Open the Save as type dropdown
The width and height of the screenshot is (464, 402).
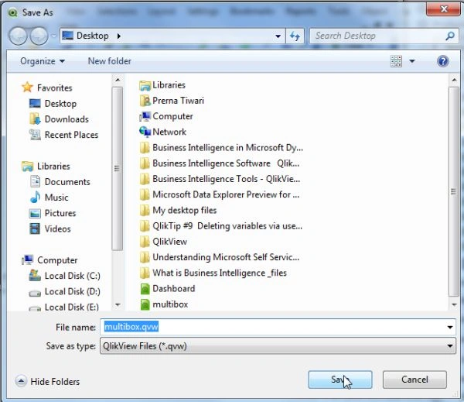(278, 346)
